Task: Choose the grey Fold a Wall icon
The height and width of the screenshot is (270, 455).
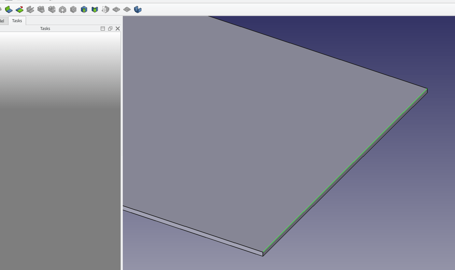Action: point(30,9)
